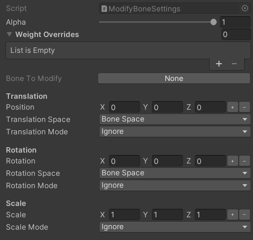The height and width of the screenshot is (240, 253).
Task: Click the Weight Overrides size field
Action: [x=236, y=35]
